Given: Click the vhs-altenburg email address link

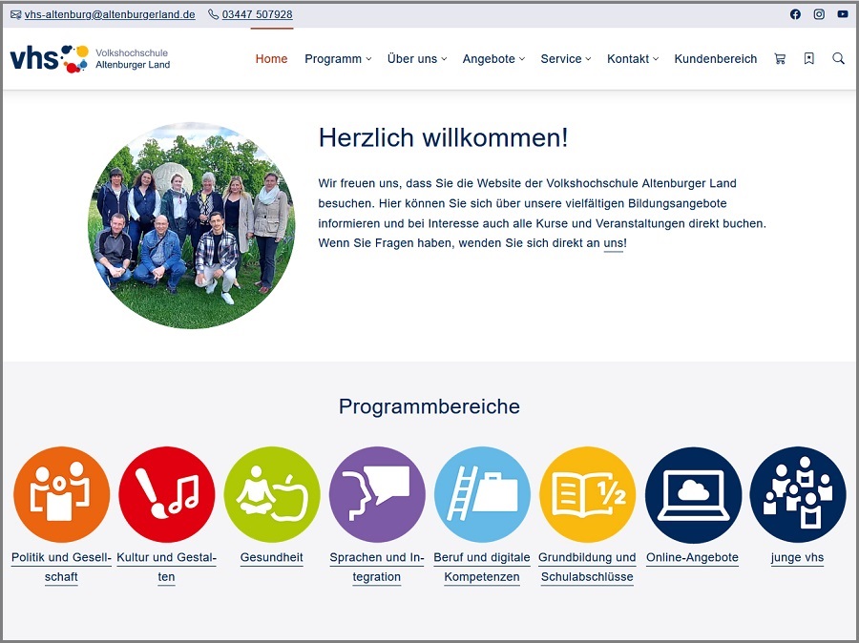Looking at the screenshot, I should coord(109,14).
